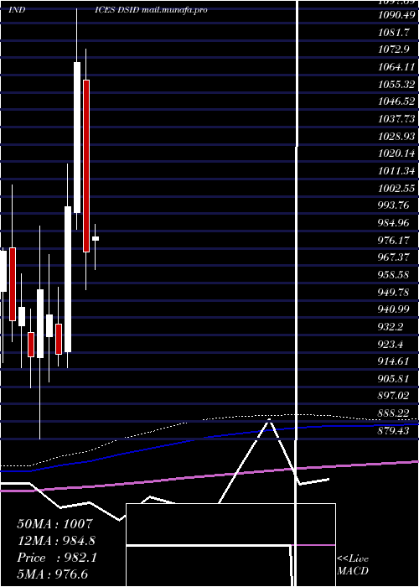Click the small white doji candle near 976

[x=96, y=238]
